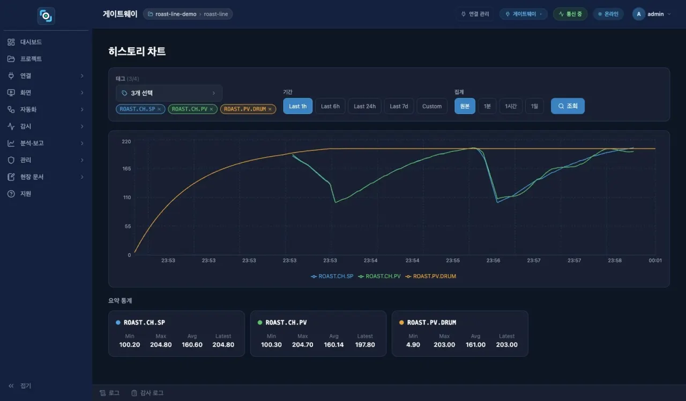Open the 대시보드 sidebar icon

(x=11, y=42)
